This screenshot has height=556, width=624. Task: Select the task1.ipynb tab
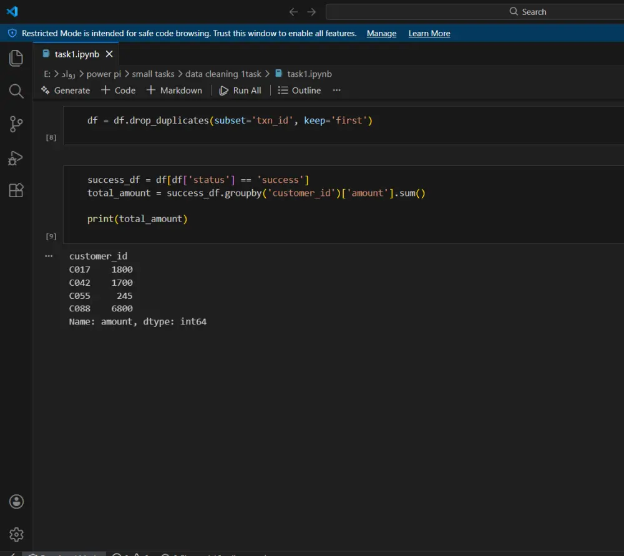[74, 54]
